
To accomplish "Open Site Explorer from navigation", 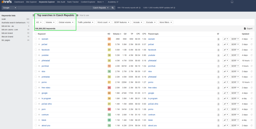I will point(31,2).
